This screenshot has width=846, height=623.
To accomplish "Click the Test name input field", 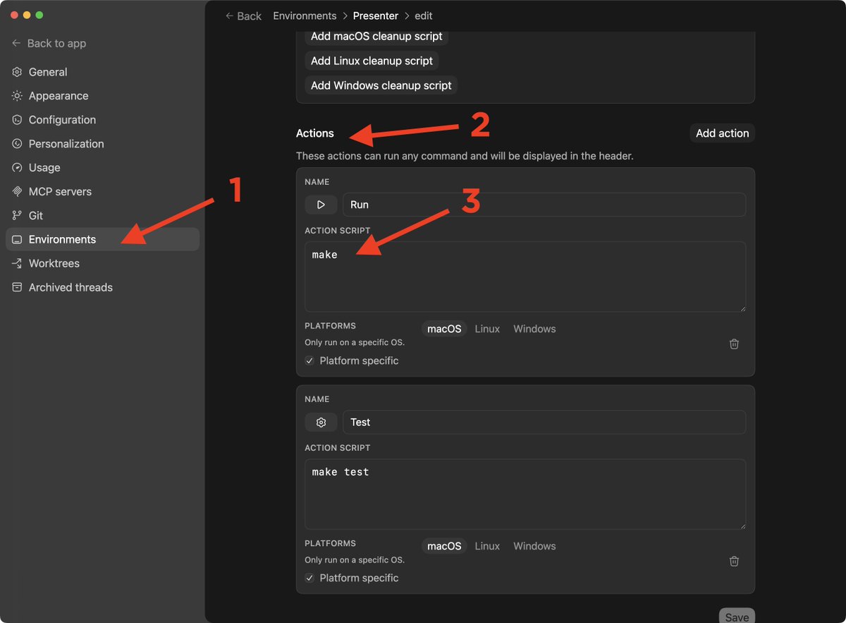I will [x=544, y=422].
